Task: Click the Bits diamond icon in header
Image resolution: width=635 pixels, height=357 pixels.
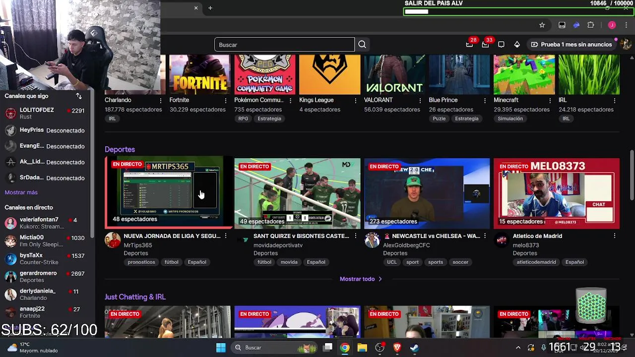Action: [x=517, y=45]
